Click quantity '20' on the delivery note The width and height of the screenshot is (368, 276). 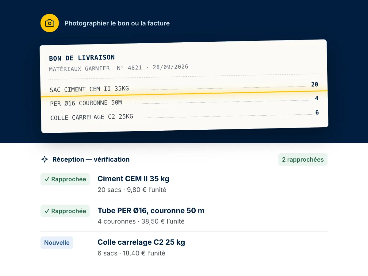coord(315,84)
